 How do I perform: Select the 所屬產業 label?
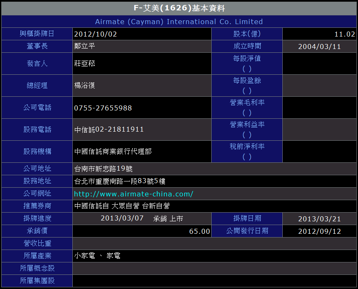37,256
